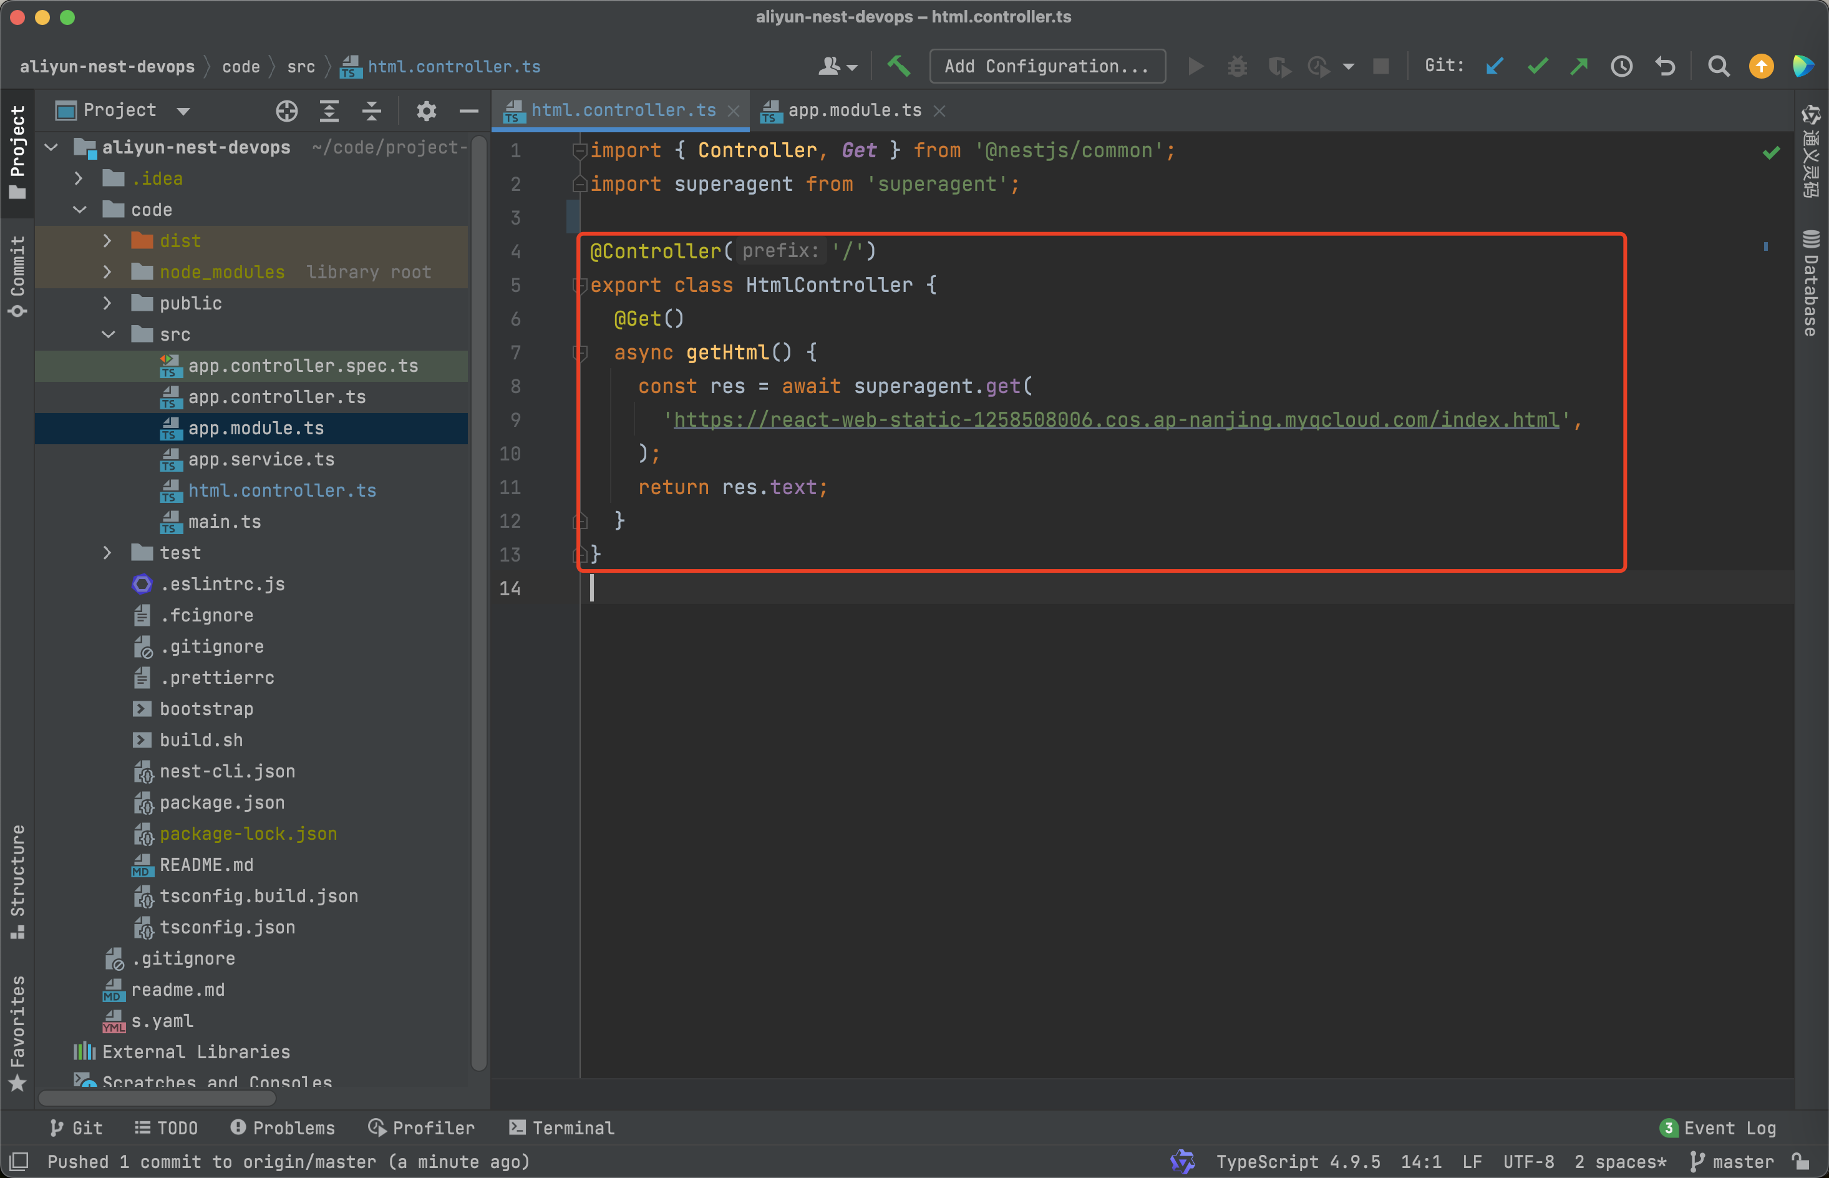
Task: Open the Git tool window
Action: click(75, 1128)
